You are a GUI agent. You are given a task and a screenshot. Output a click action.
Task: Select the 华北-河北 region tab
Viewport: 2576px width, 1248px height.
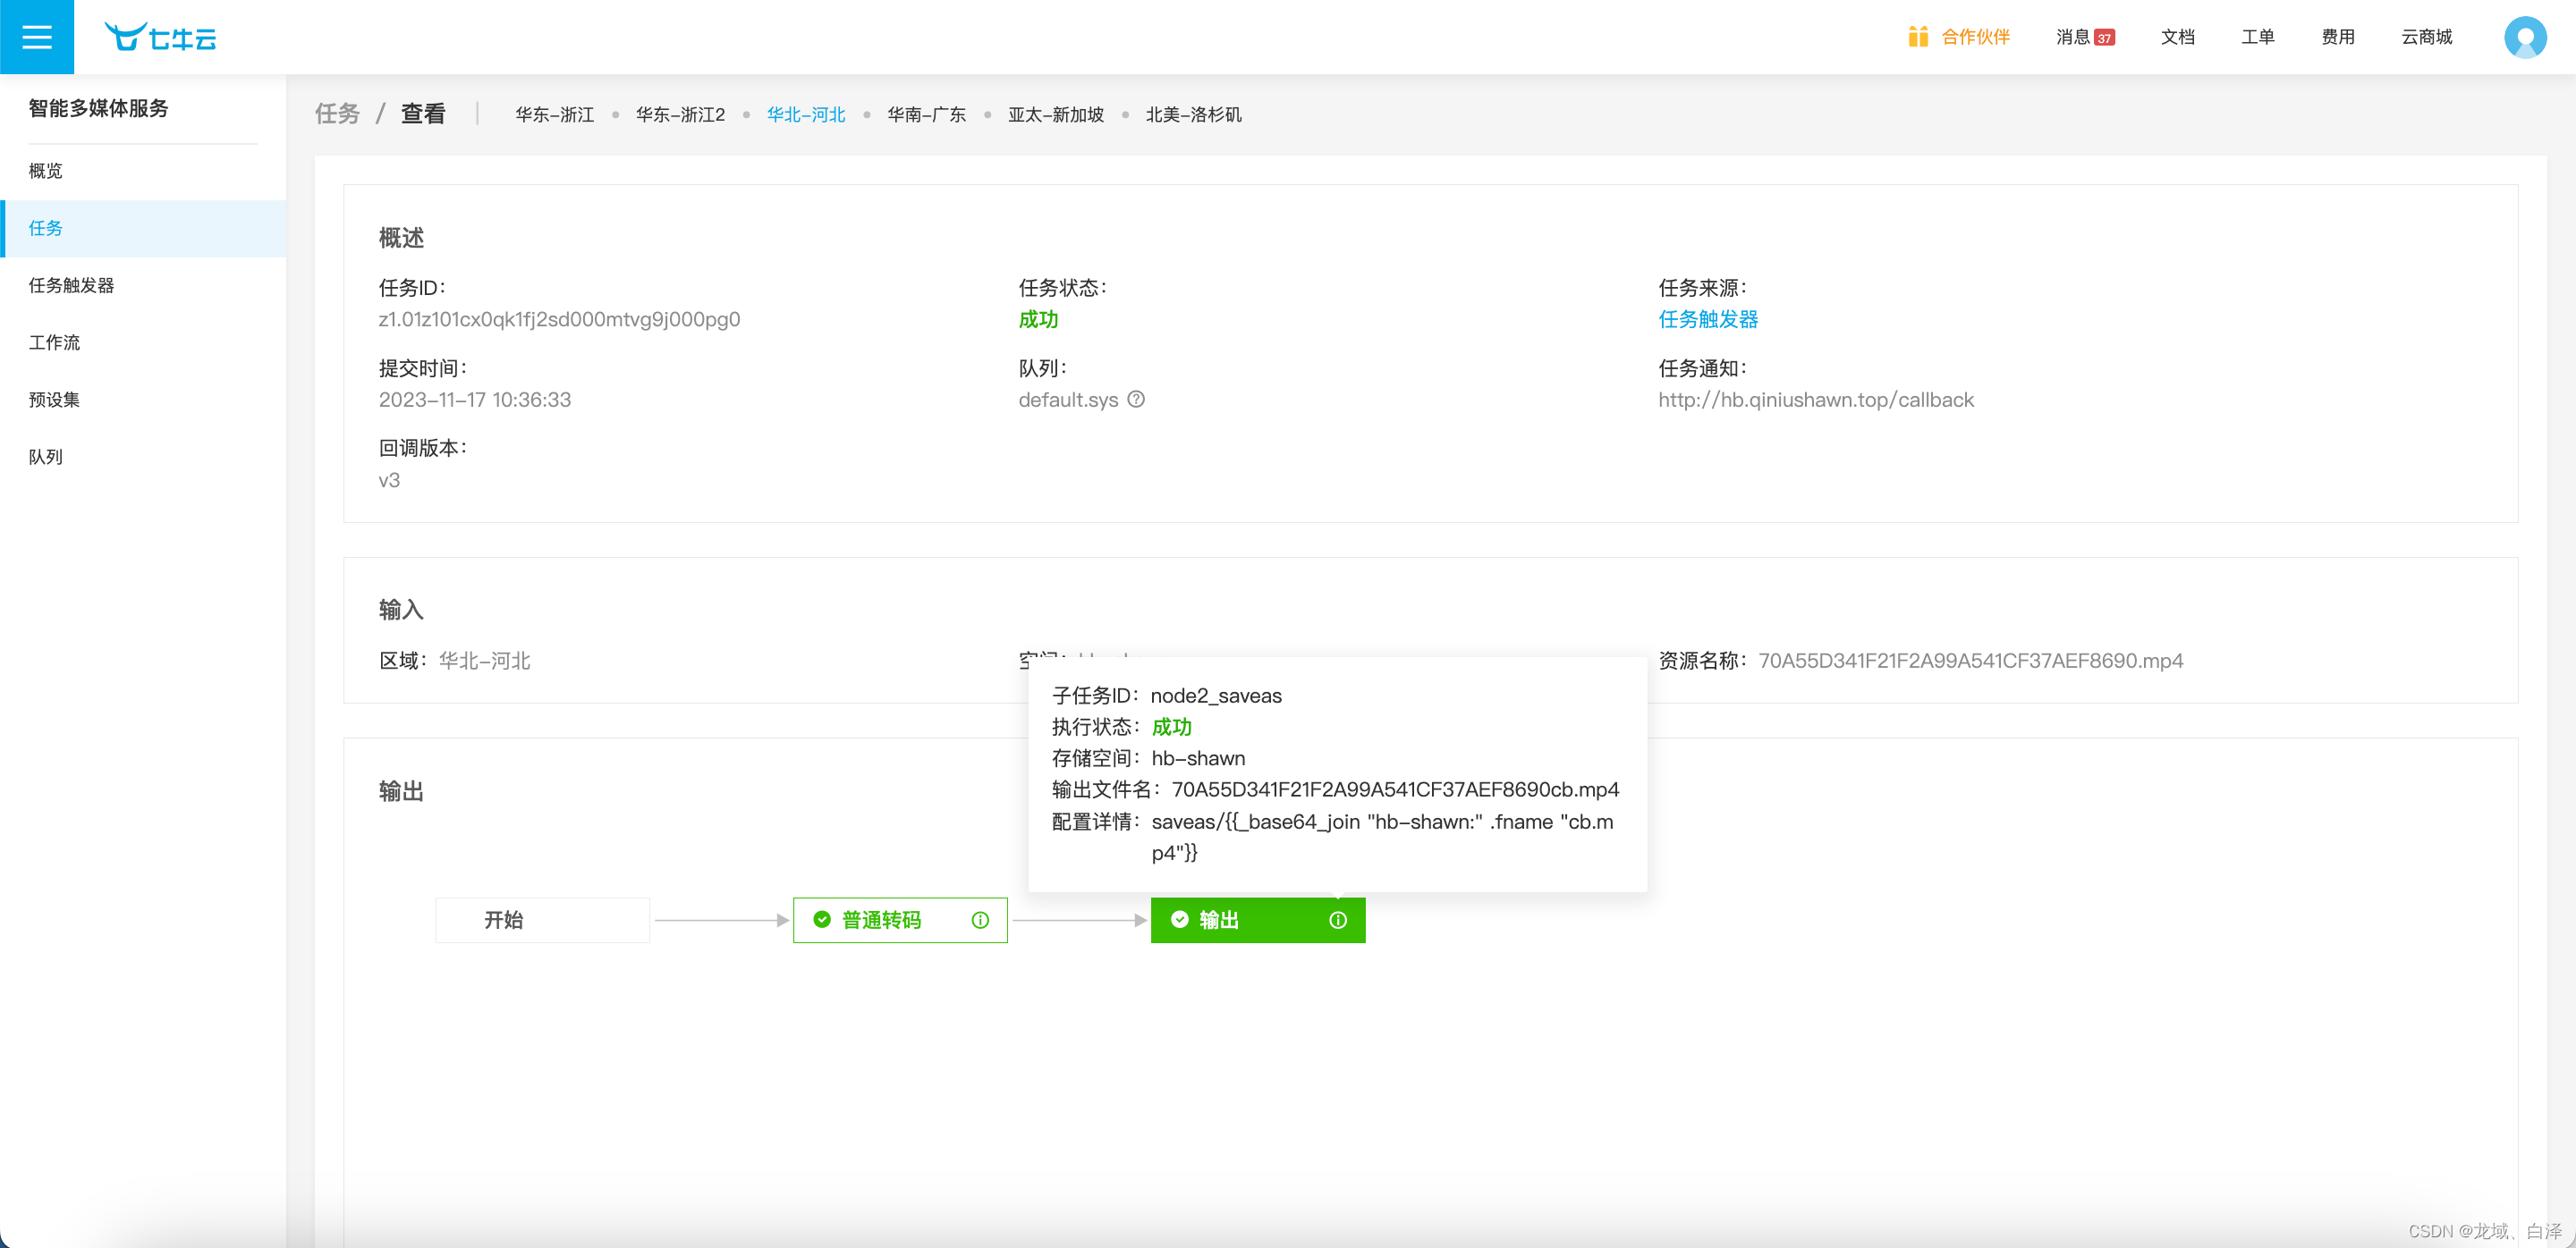pyautogui.click(x=806, y=115)
